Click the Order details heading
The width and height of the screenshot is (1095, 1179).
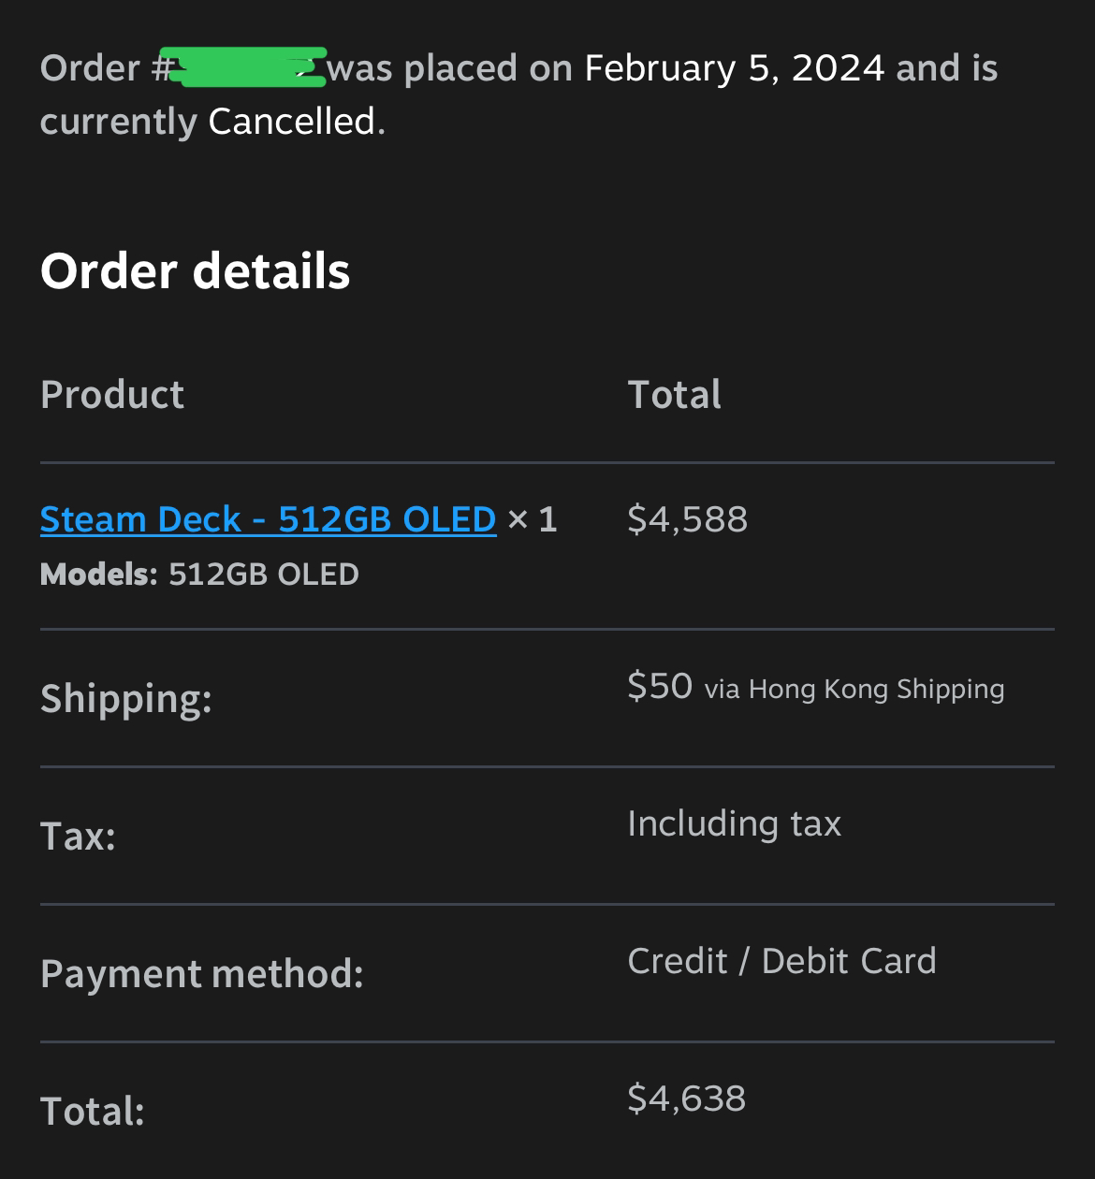tap(195, 270)
